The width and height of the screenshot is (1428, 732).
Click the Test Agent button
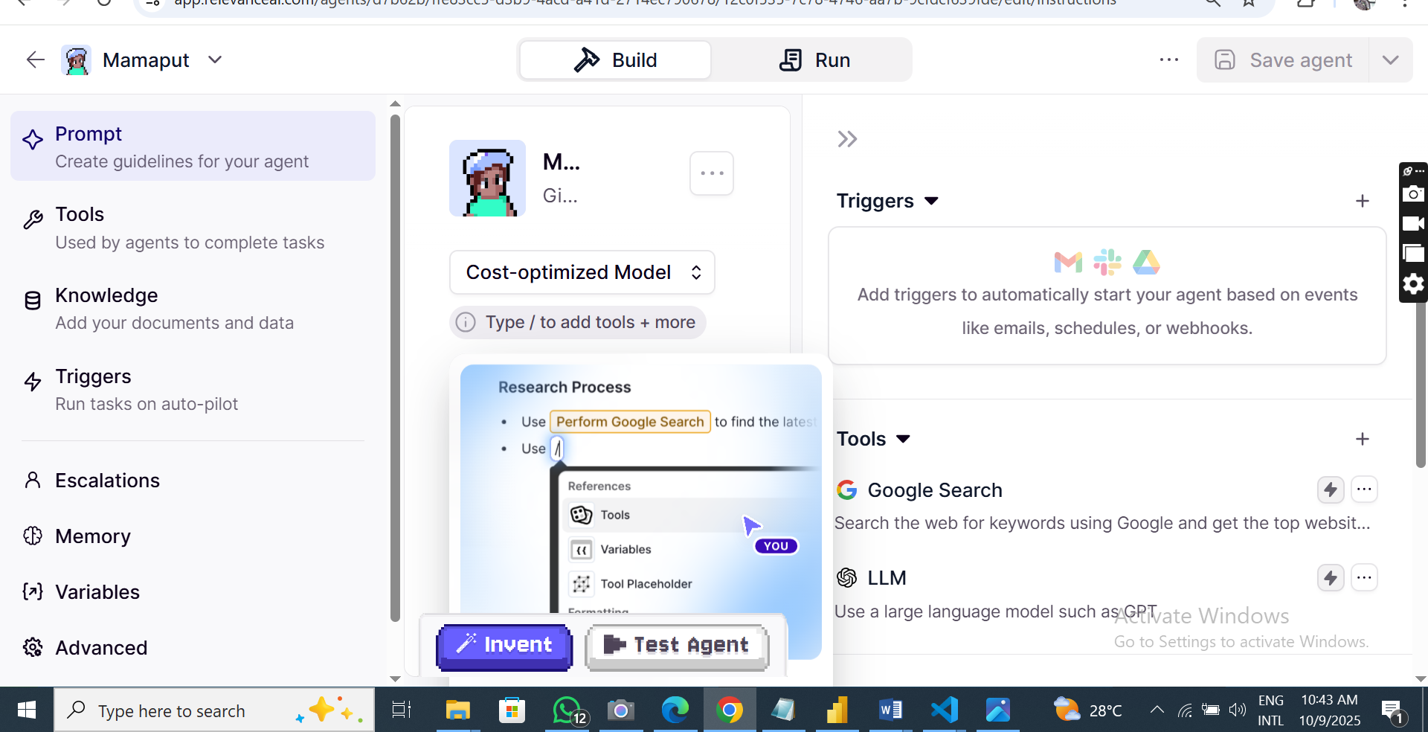(676, 645)
